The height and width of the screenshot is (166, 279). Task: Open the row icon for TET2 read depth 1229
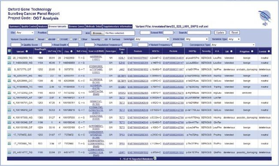[9, 110]
